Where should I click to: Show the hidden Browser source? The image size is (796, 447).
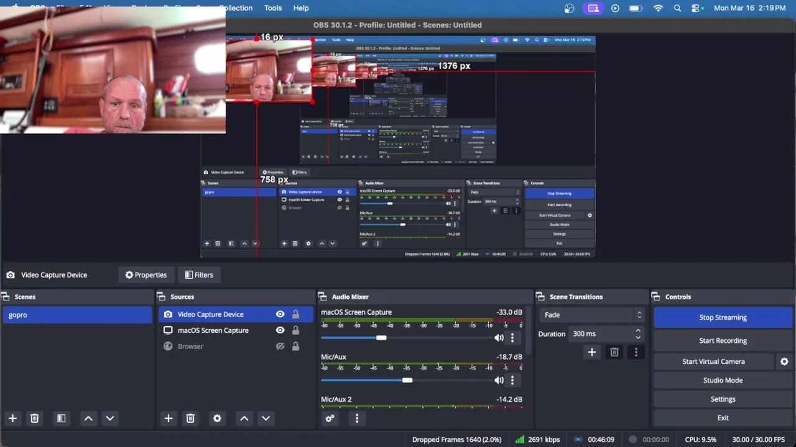[x=280, y=346]
